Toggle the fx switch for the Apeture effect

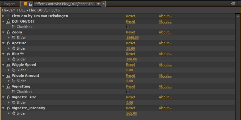click(8, 43)
